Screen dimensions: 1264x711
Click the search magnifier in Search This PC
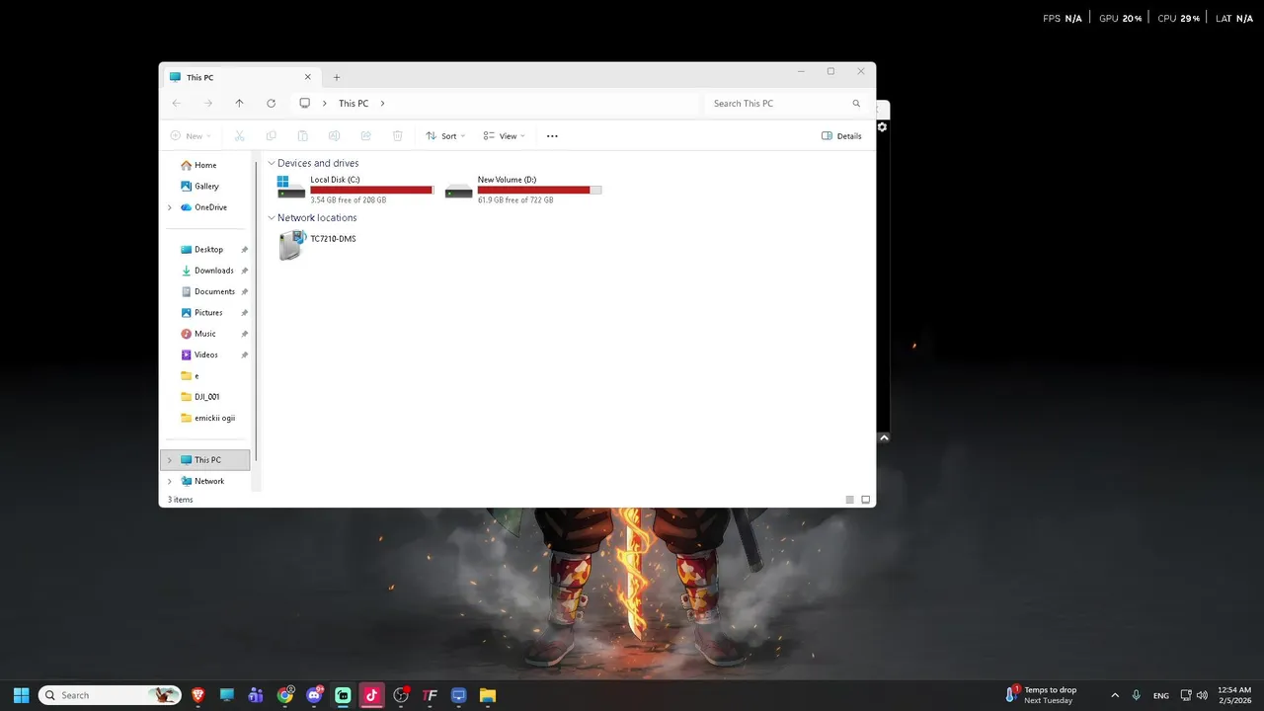tap(856, 103)
